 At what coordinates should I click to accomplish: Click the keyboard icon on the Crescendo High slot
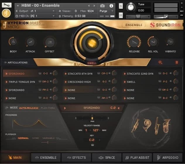(x=99, y=82)
